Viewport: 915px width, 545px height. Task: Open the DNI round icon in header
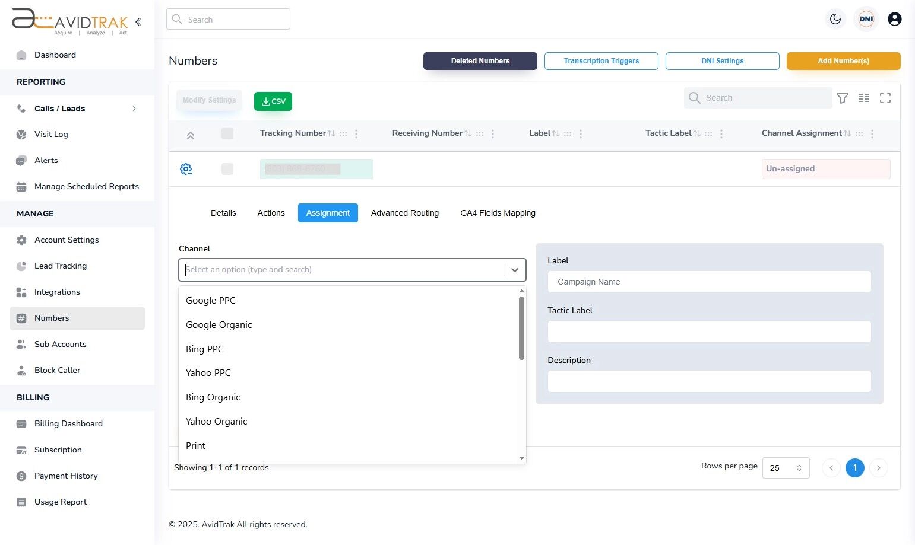(866, 19)
